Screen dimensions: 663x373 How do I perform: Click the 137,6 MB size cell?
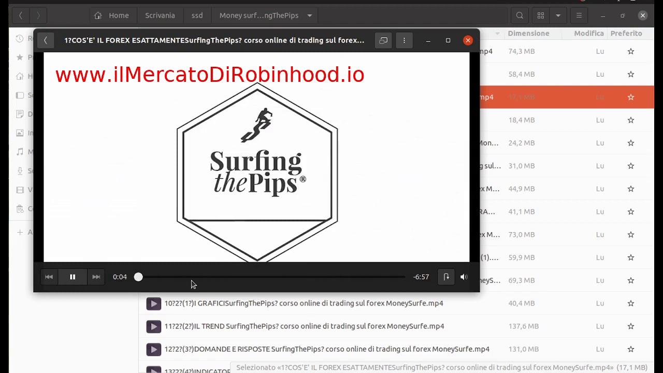[x=524, y=326]
